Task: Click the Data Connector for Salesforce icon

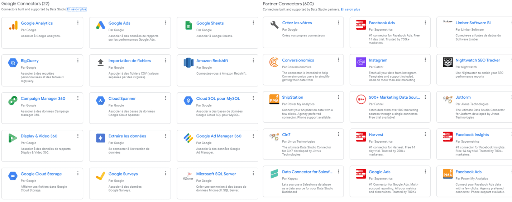Action: 274,174
